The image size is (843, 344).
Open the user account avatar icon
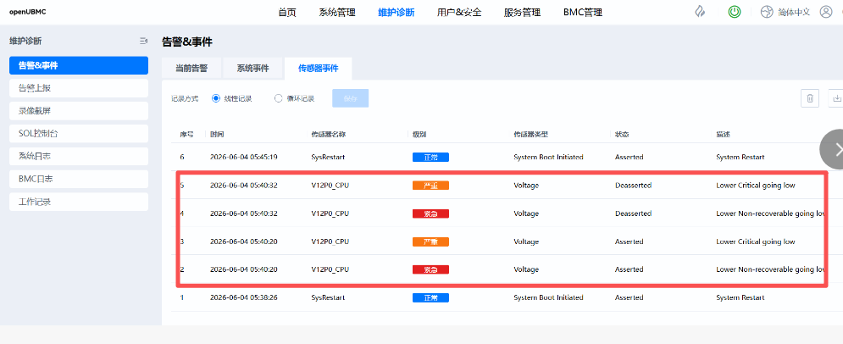[826, 12]
